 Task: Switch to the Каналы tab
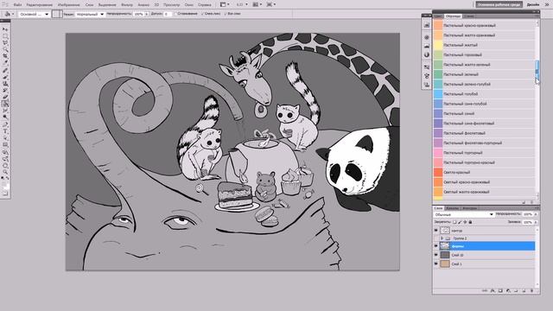click(452, 208)
